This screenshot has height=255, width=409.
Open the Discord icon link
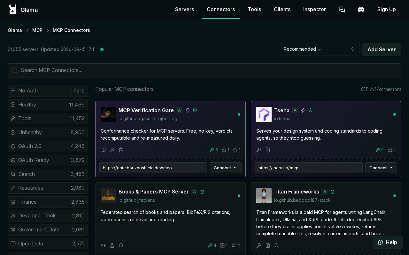coord(361,10)
